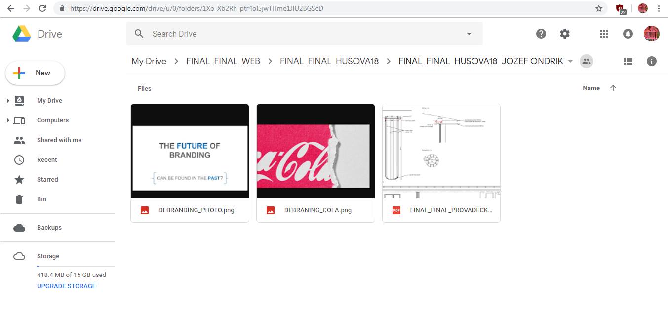Viewport: 668px width, 316px height.
Task: Open the current folder dropdown arrow in breadcrumb
Action: pyautogui.click(x=570, y=61)
